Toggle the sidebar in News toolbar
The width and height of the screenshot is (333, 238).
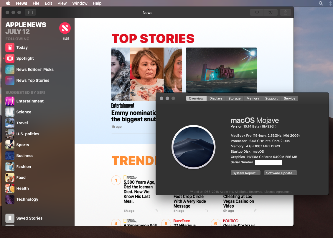tap(30, 12)
